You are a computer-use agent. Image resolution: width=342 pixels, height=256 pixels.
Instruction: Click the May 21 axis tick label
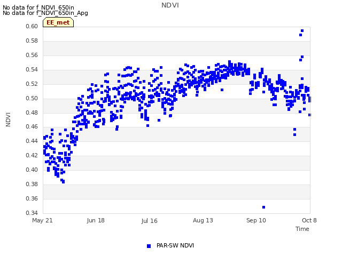[x=42, y=220]
